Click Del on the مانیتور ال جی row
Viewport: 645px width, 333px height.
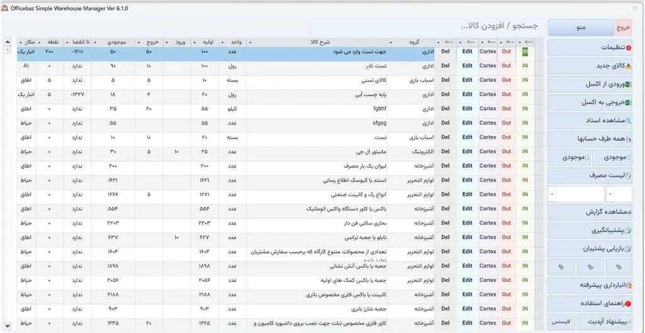(445, 151)
